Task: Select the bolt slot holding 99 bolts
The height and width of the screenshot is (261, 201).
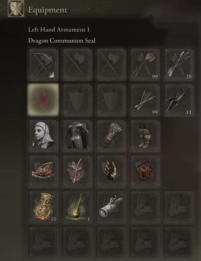Action: pos(145,100)
